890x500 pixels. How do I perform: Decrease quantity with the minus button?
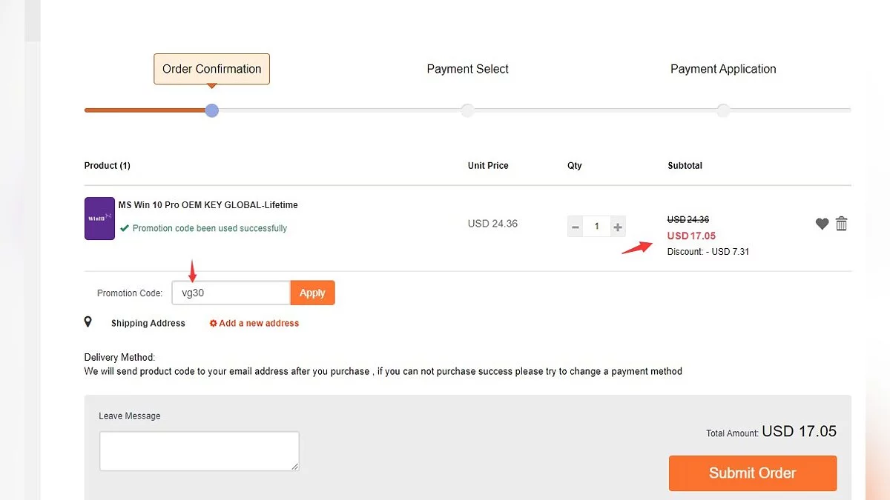(x=576, y=227)
